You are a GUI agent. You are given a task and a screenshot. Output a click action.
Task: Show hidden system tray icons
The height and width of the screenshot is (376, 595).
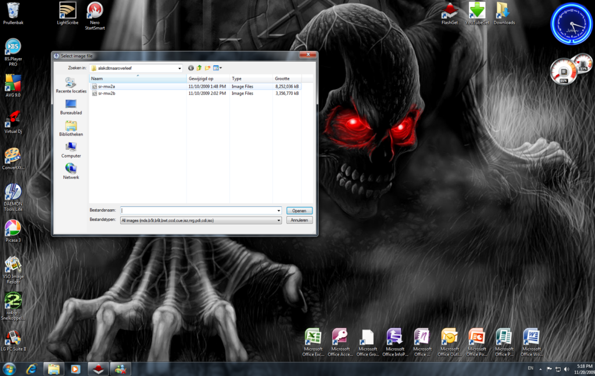pyautogui.click(x=540, y=369)
